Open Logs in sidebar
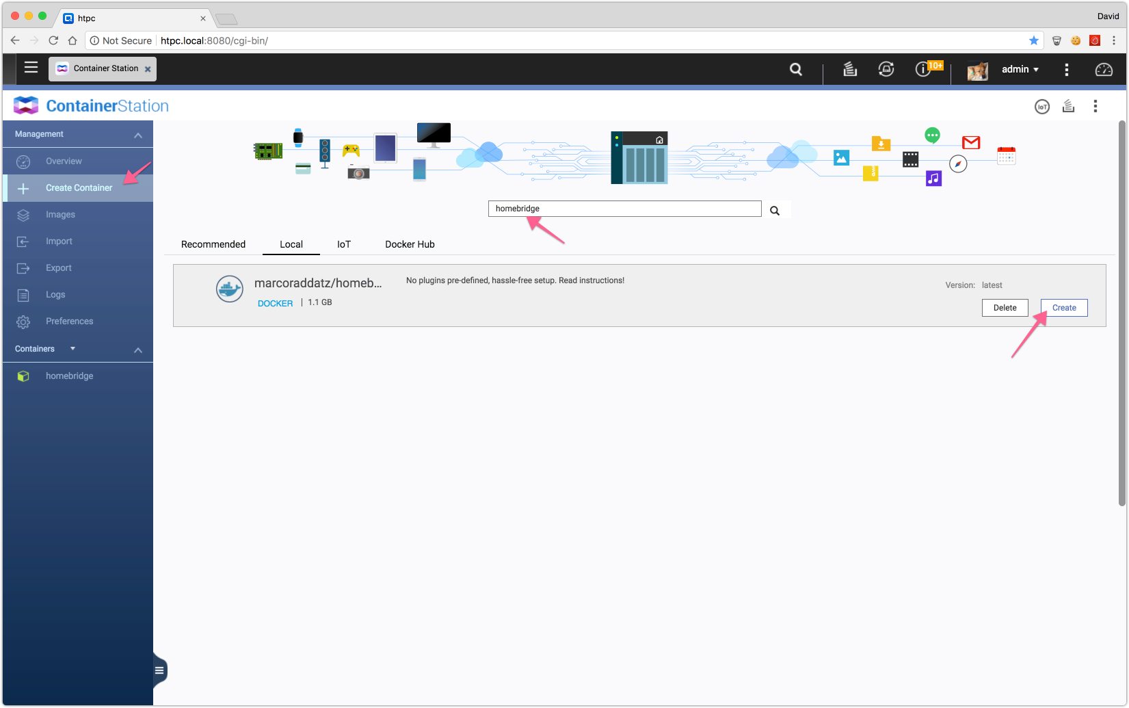 78,295
